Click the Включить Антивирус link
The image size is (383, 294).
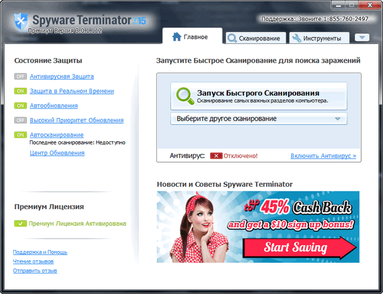point(324,156)
